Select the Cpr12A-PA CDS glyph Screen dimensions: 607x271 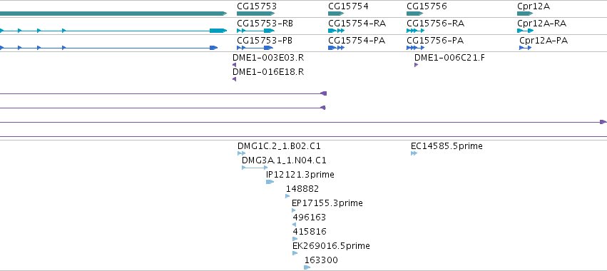[x=525, y=48]
